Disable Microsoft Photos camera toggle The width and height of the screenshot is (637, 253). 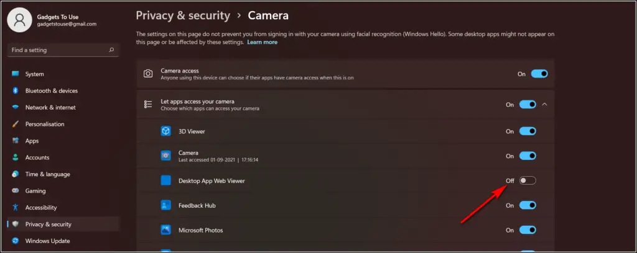click(528, 230)
